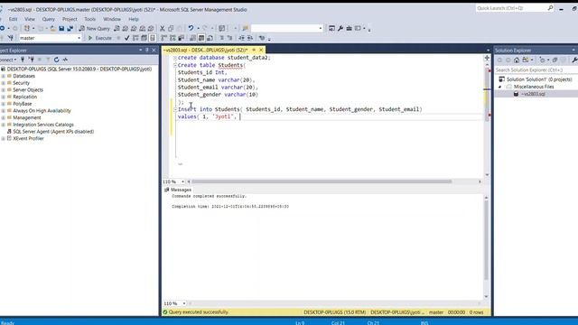Screen dimensions: 578x325
Task: Click the Cut scissors icon
Action: tap(163, 28)
